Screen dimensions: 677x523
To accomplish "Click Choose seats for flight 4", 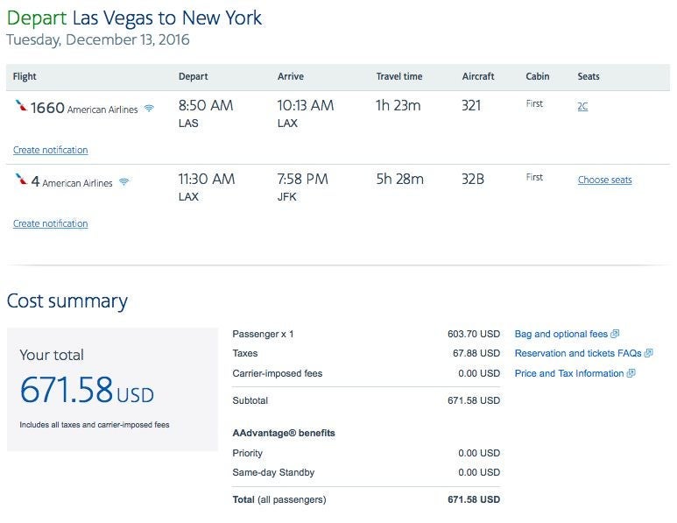I will point(604,180).
